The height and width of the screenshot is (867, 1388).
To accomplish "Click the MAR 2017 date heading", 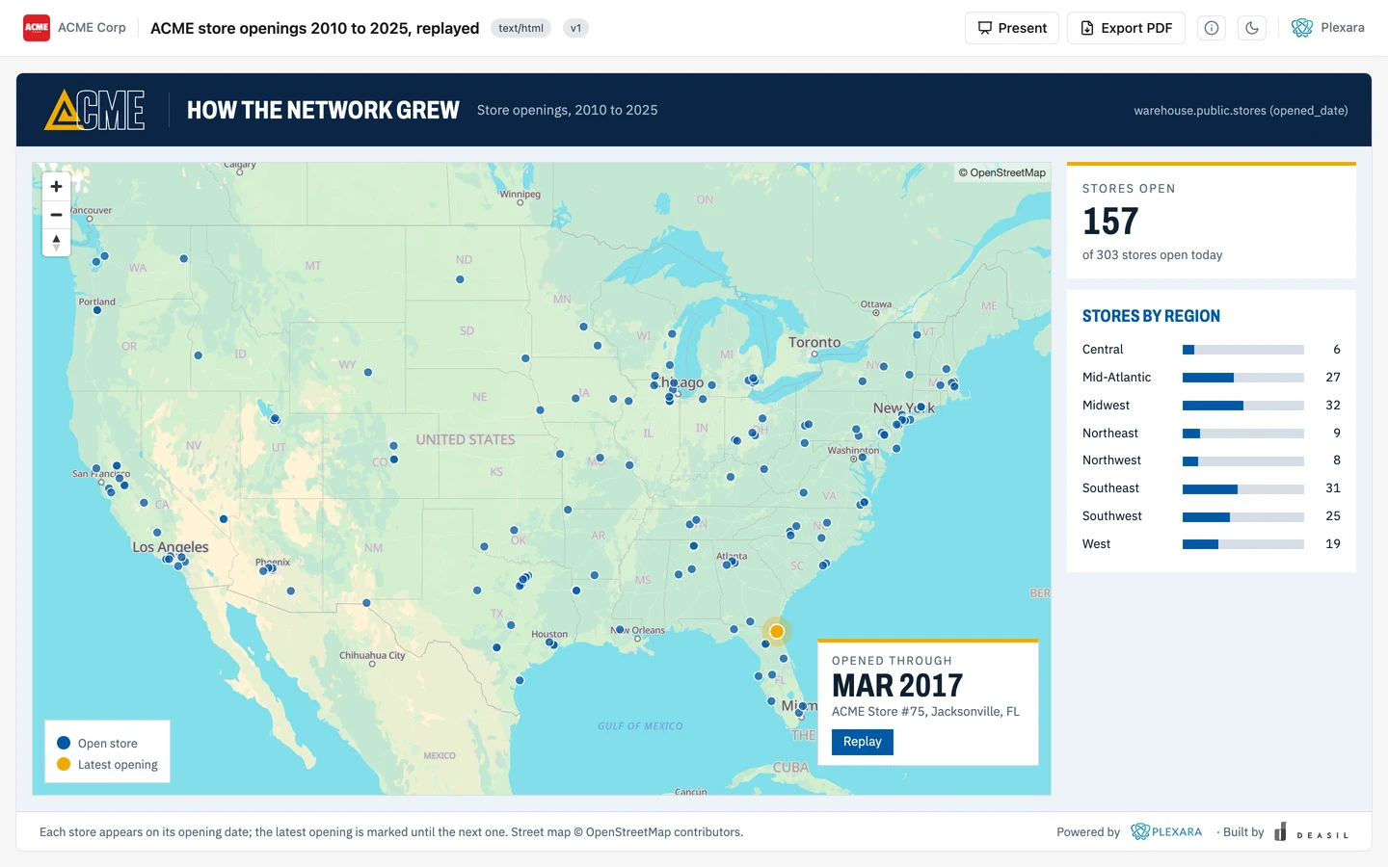I will pyautogui.click(x=897, y=686).
